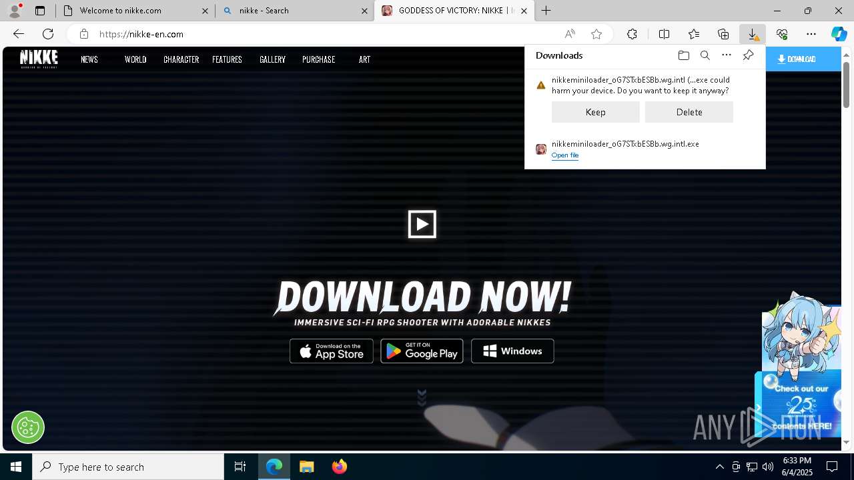The height and width of the screenshot is (480, 854).
Task: Download on the App Store button
Action: 332,351
